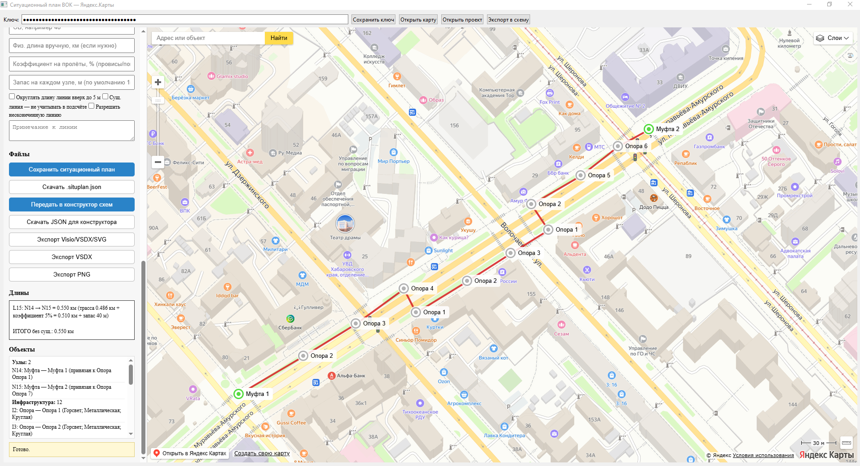
Task: Focus the Ключ API key field
Action: pyautogui.click(x=185, y=20)
